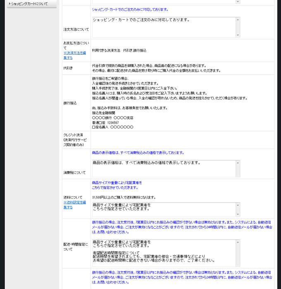This screenshot has height=289, width=281.
Task: Click the scrollbar track of 消費税について text area
Action: tap(238, 169)
